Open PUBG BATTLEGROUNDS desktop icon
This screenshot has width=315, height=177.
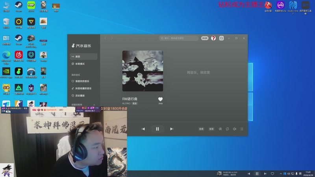(31, 41)
